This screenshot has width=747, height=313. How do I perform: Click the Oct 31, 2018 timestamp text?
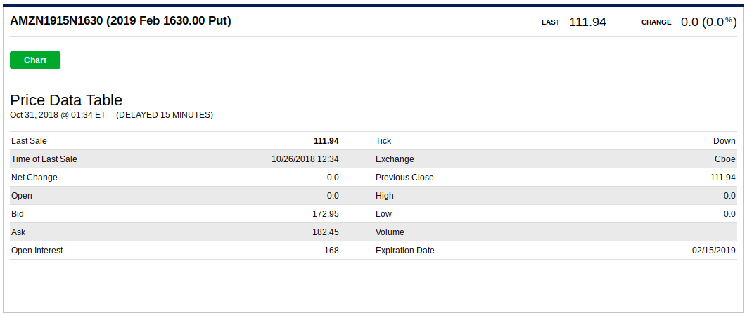(x=58, y=115)
